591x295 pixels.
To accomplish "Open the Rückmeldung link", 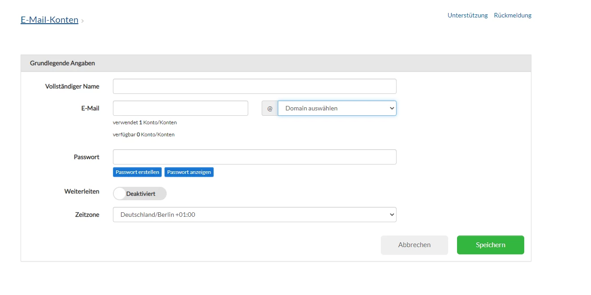I will tap(513, 15).
